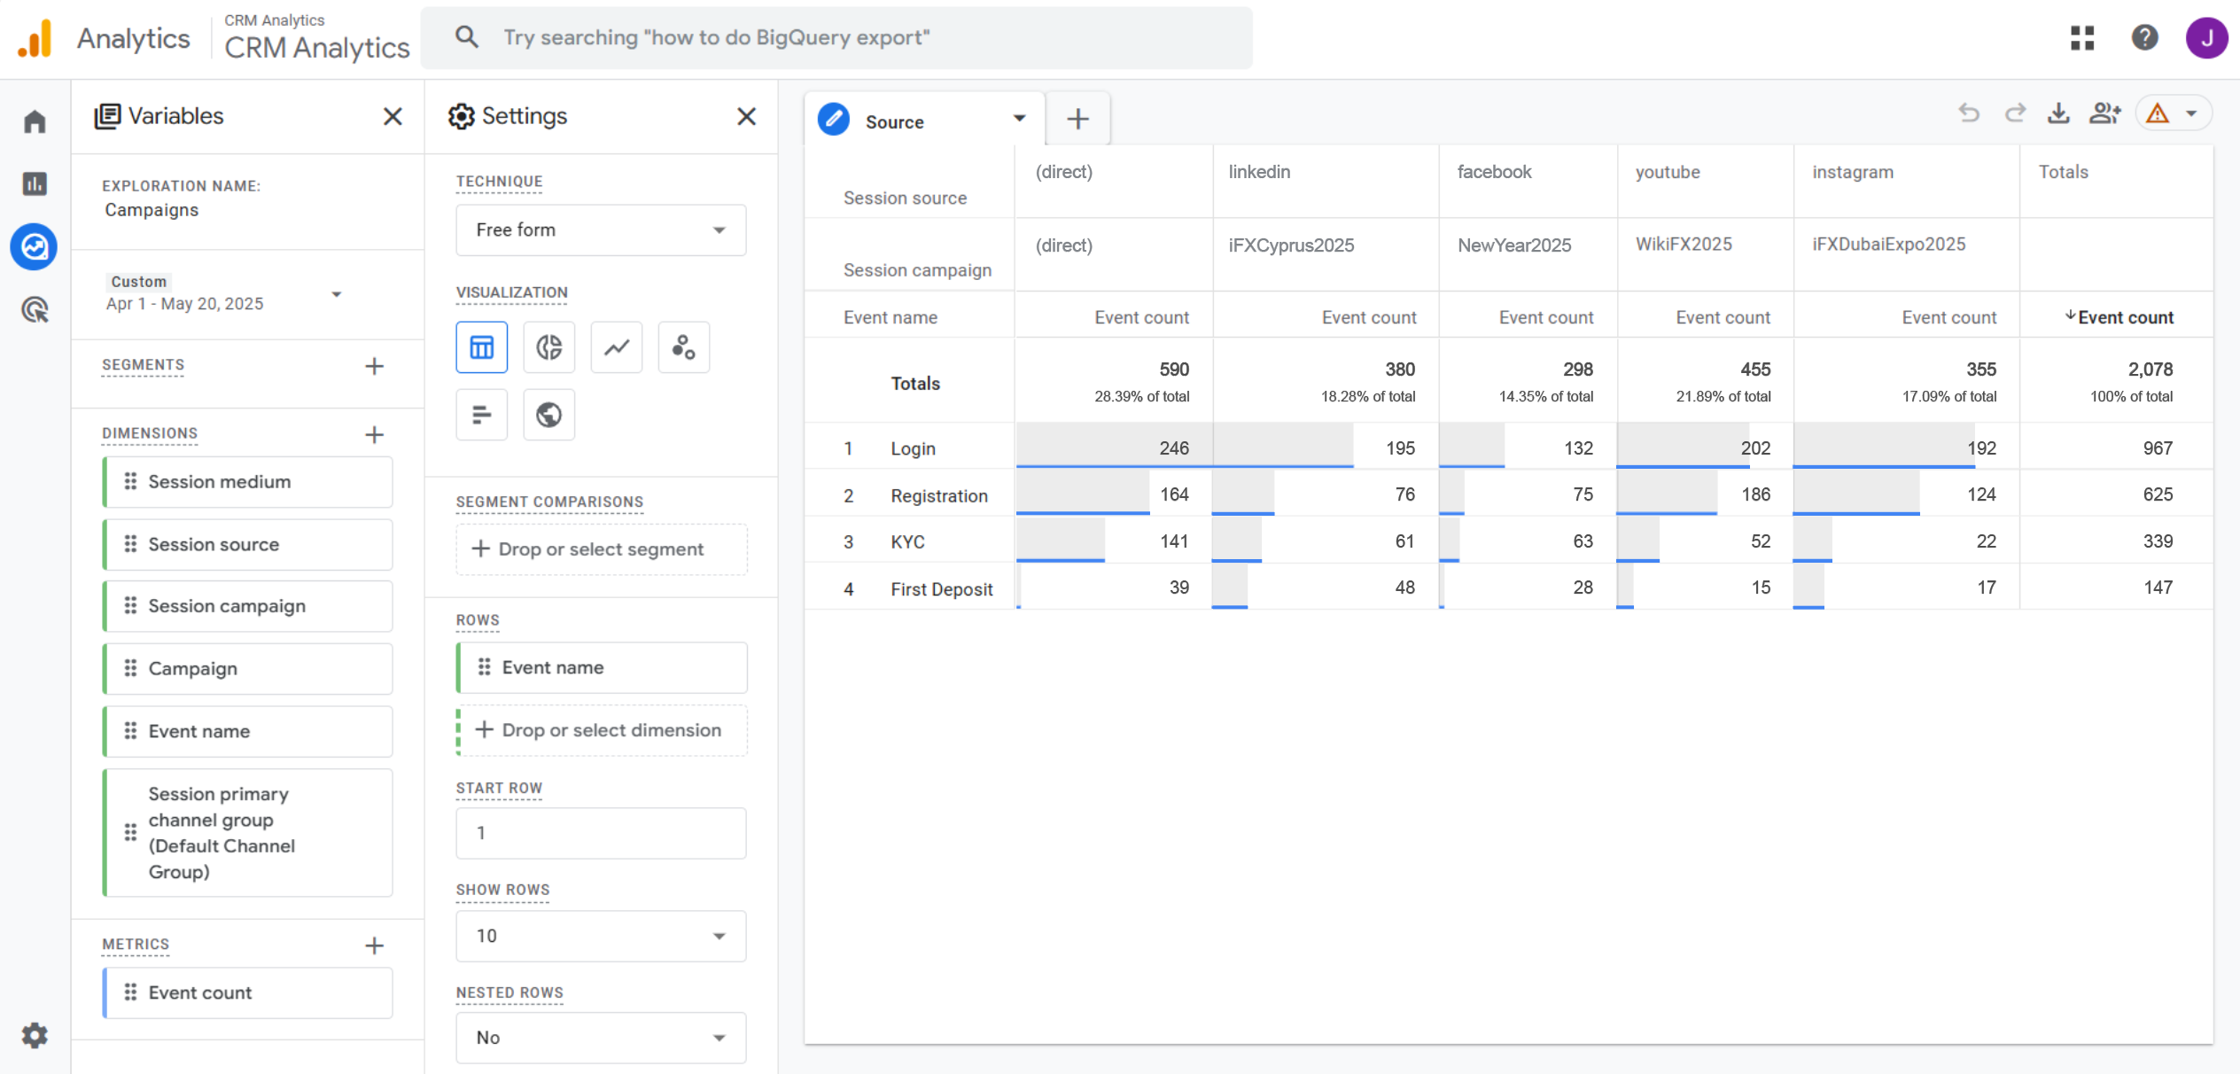Screen dimensions: 2240x1074
Task: Add a new segment with plus icon
Action: 374,366
